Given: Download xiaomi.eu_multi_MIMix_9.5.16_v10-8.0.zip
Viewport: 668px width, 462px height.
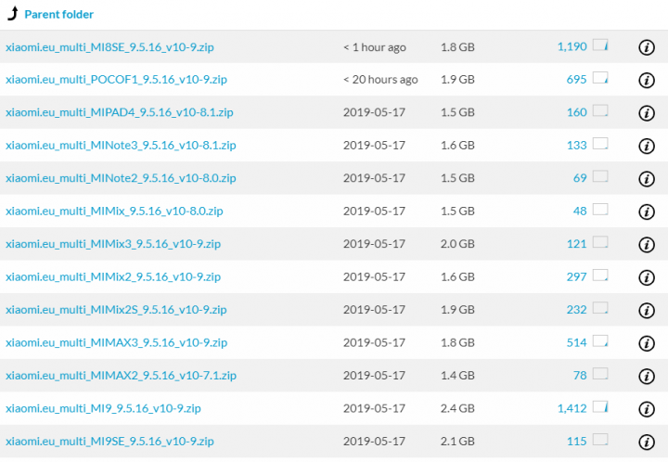Looking at the screenshot, I should (x=114, y=212).
